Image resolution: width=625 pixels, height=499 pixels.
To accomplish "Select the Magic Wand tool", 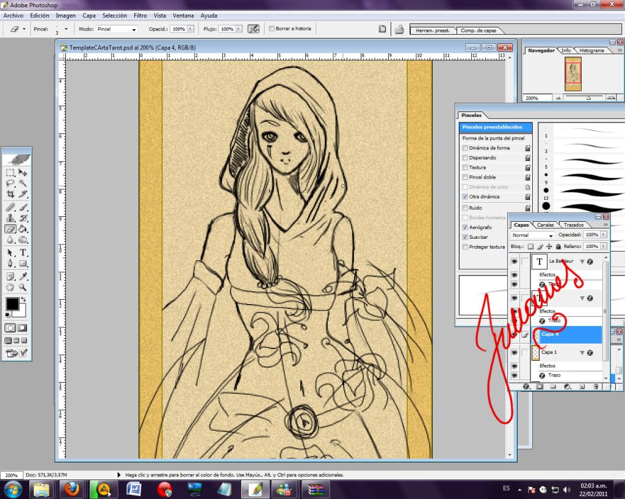I will click(23, 183).
